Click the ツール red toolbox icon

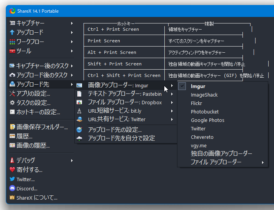[12, 51]
